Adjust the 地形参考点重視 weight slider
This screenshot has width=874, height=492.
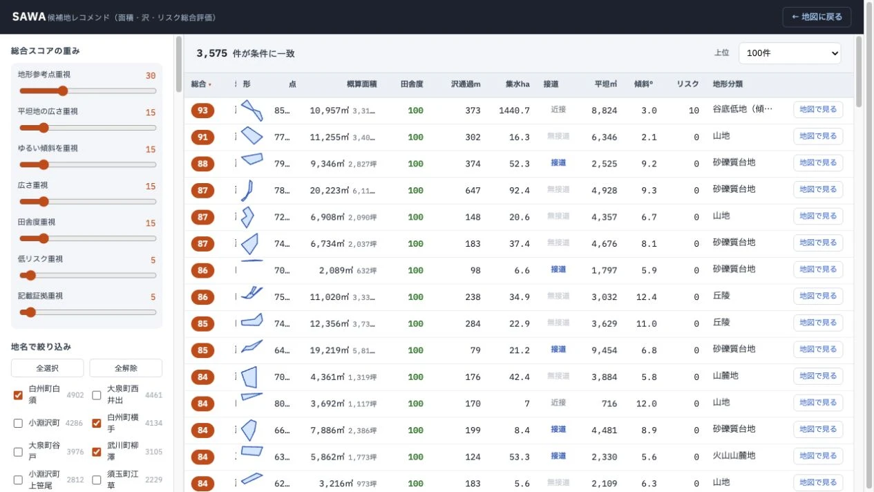point(88,91)
